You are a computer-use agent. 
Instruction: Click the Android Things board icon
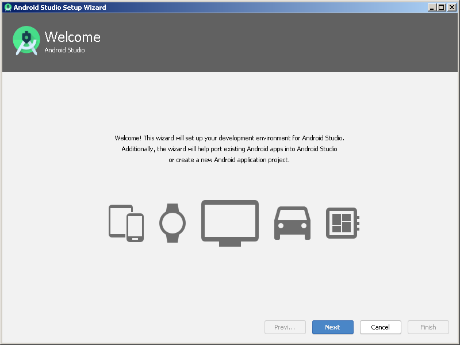343,223
